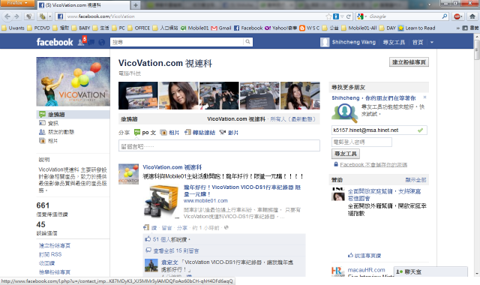The image size is (480, 285).
Task: Open the new tab plus button
Action: [136, 5]
